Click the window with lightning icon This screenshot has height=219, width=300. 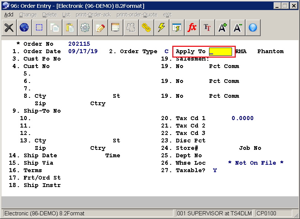coord(177,28)
